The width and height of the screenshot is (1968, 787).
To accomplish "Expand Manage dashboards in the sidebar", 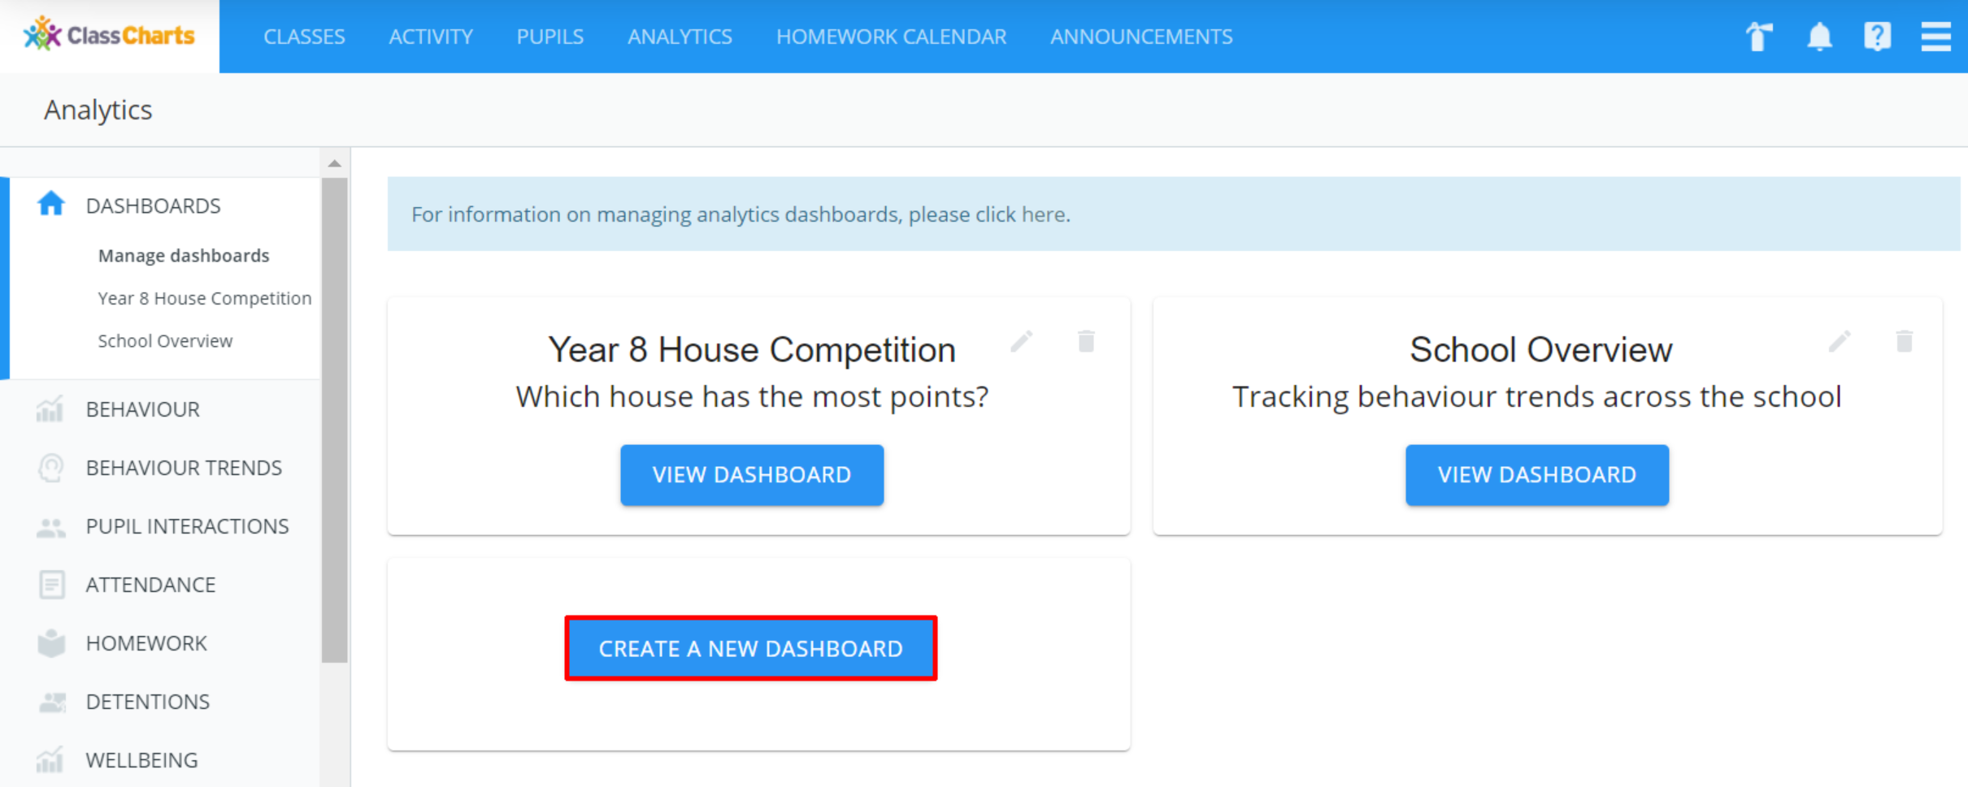I will click(184, 255).
